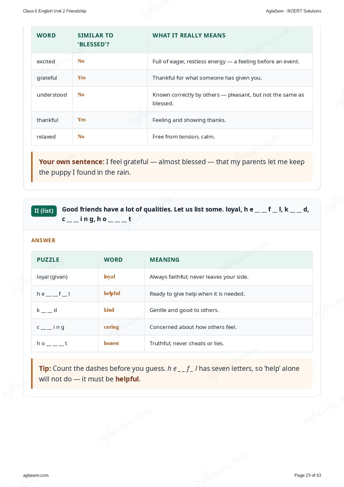
Task: Click the bold 'helpful' word in the tip
Action: point(127,379)
